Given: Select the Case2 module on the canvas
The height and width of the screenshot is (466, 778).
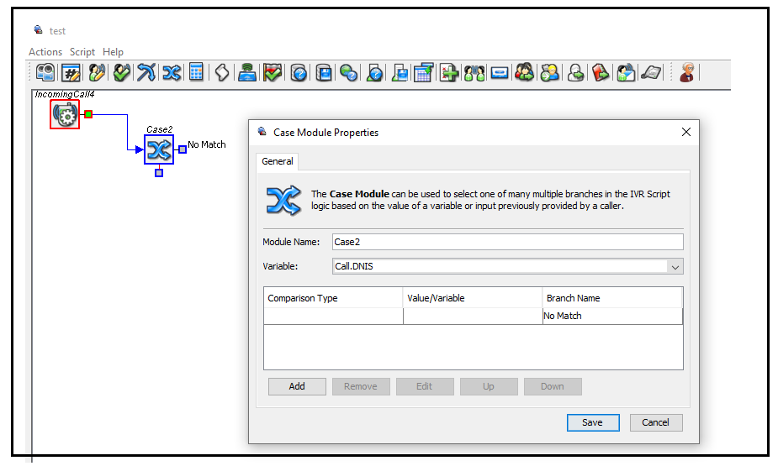Looking at the screenshot, I should (159, 149).
